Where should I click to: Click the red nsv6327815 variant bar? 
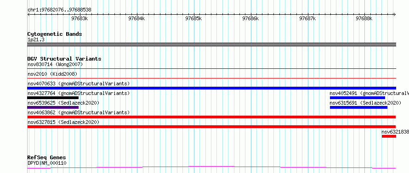click(x=211, y=127)
